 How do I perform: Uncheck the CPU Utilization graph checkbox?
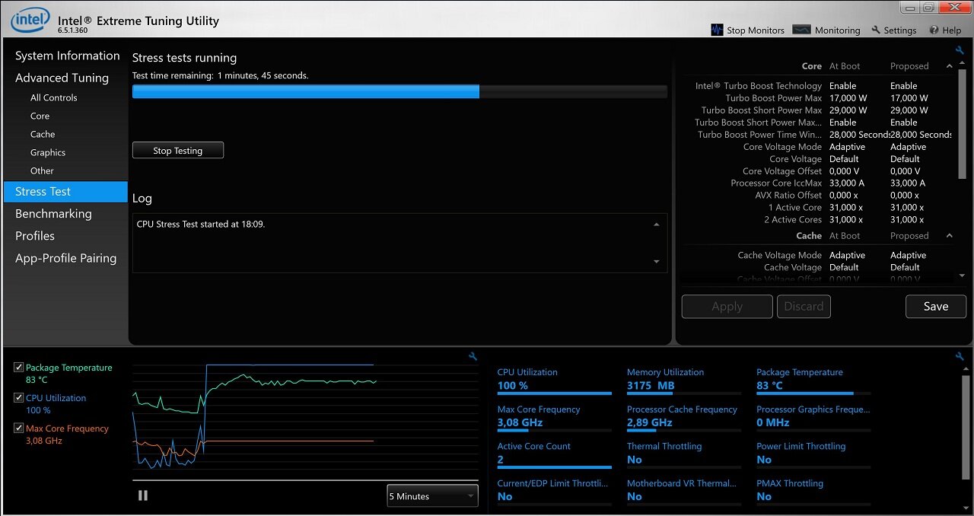tap(19, 398)
